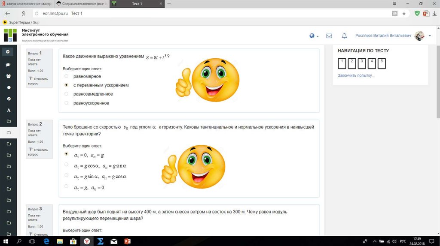Image resolution: width=440 pixels, height=246 pixels.
Task: Click 'Закончить попытку...' link
Action: click(x=356, y=75)
